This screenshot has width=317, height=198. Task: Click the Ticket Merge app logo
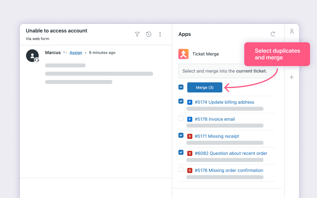183,54
